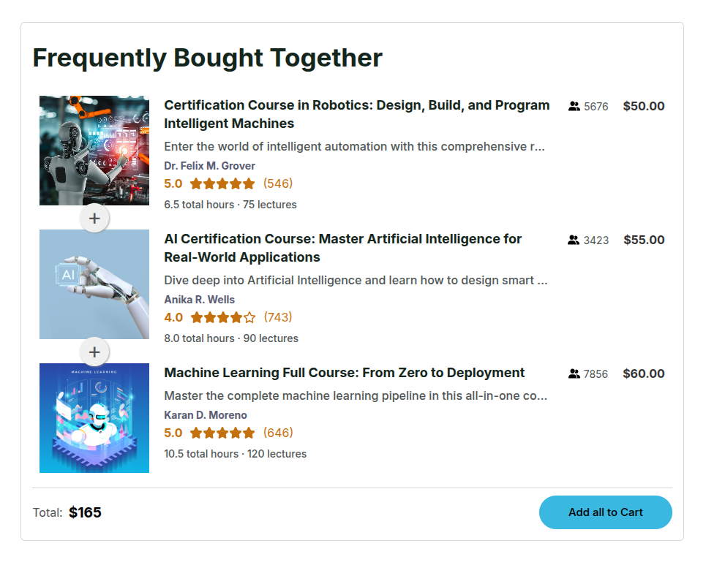Select the Robotics course thumbnail image

pos(94,151)
